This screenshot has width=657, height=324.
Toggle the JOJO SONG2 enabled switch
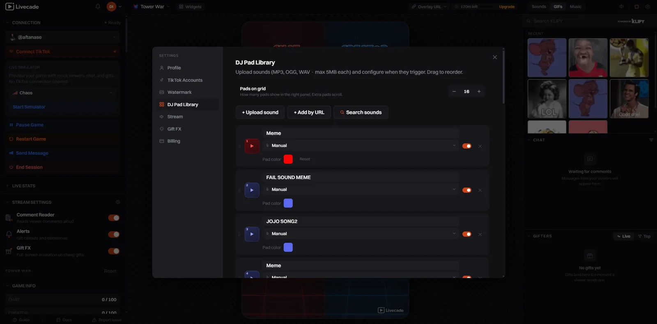467,234
